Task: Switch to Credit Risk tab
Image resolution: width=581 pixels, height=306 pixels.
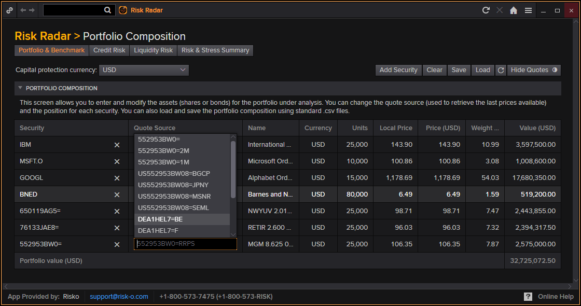Action: click(109, 50)
